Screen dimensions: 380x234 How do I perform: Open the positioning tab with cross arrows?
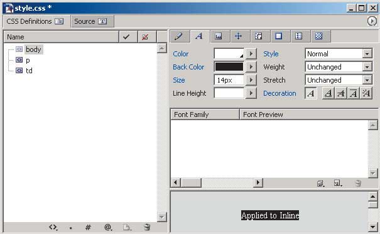240,36
